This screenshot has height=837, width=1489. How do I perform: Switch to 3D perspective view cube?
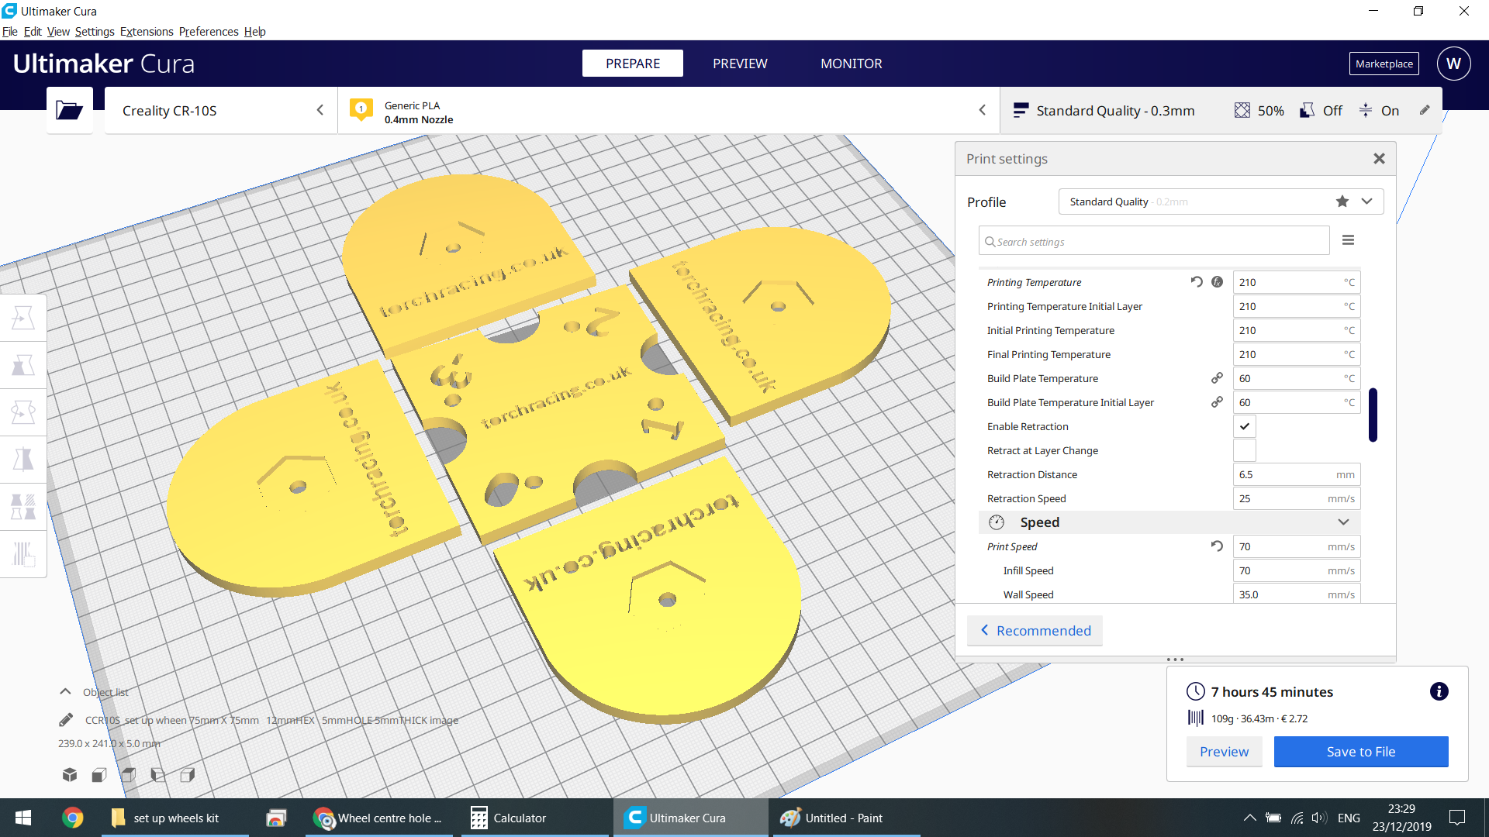pyautogui.click(x=70, y=774)
